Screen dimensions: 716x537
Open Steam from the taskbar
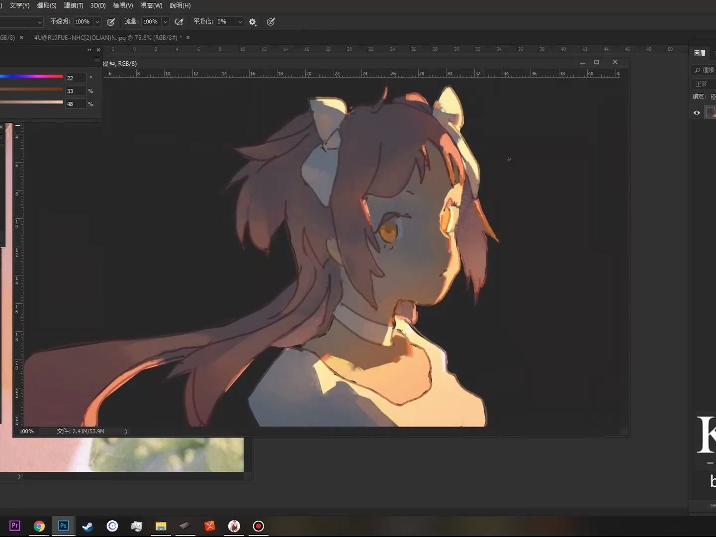coord(88,526)
